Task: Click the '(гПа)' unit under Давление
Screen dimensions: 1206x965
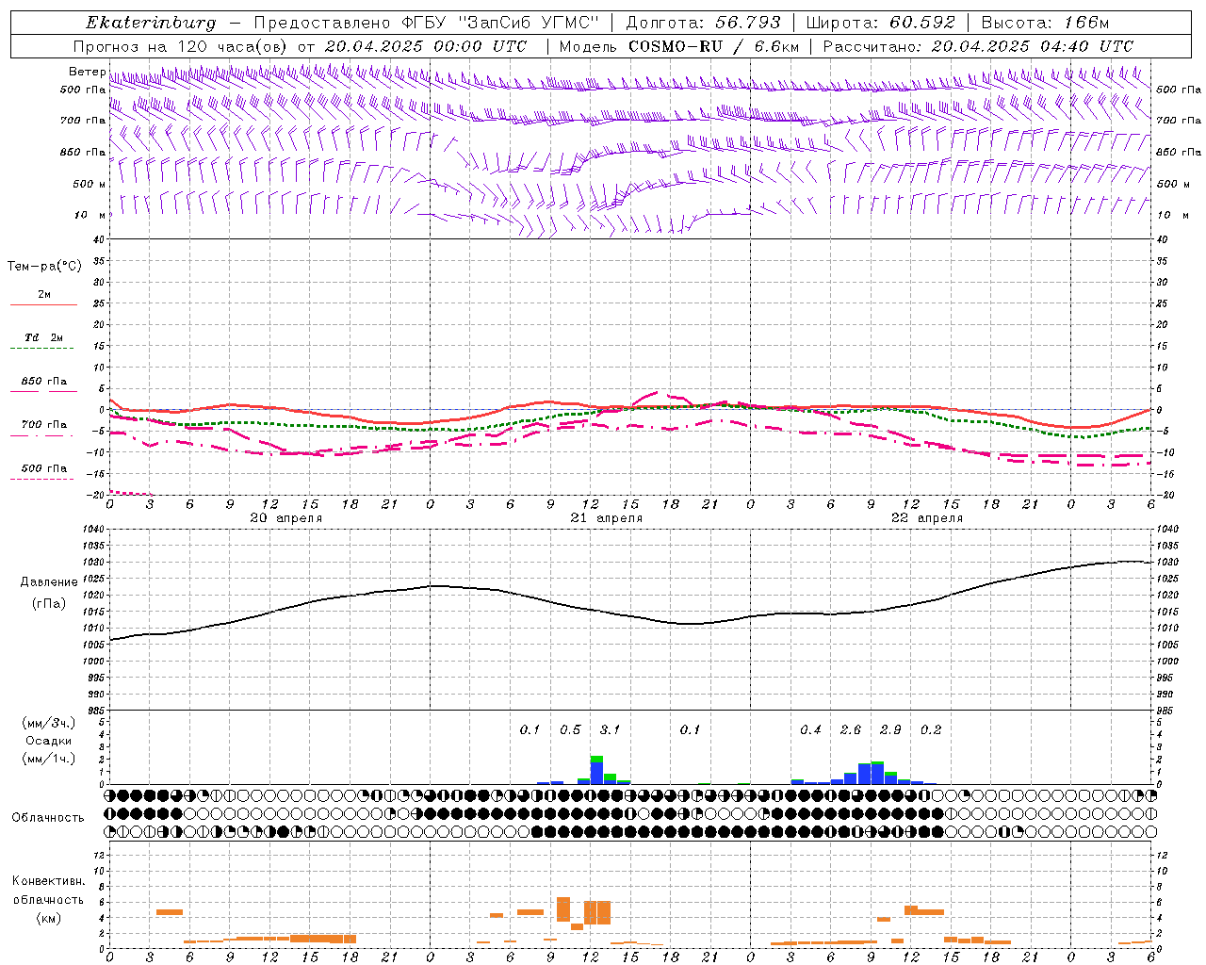Action: pyautogui.click(x=49, y=603)
